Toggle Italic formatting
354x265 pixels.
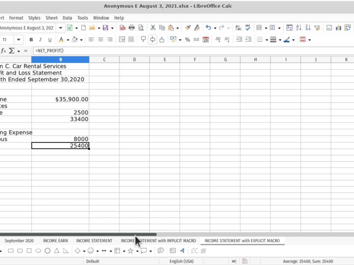(40, 40)
